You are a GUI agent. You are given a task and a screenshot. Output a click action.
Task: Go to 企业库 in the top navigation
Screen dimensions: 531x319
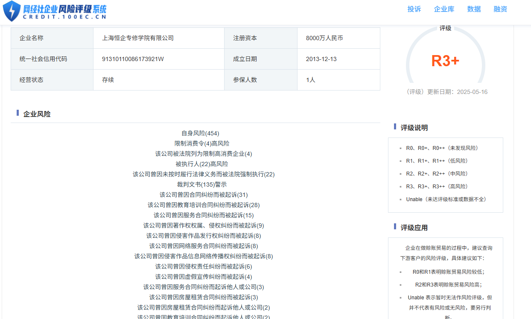click(444, 9)
